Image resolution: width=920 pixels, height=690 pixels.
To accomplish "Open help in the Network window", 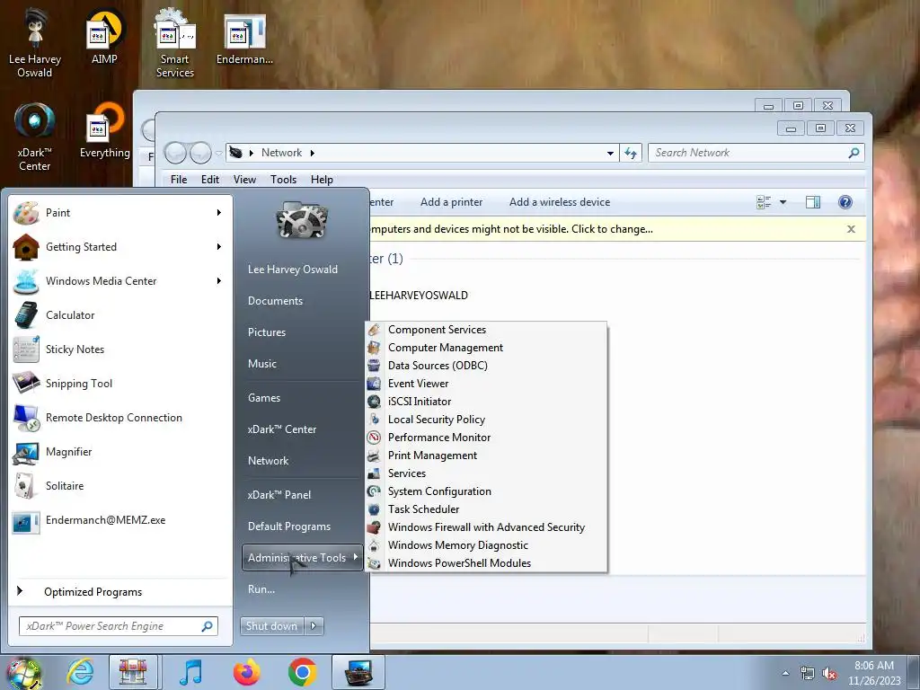I will pyautogui.click(x=845, y=202).
